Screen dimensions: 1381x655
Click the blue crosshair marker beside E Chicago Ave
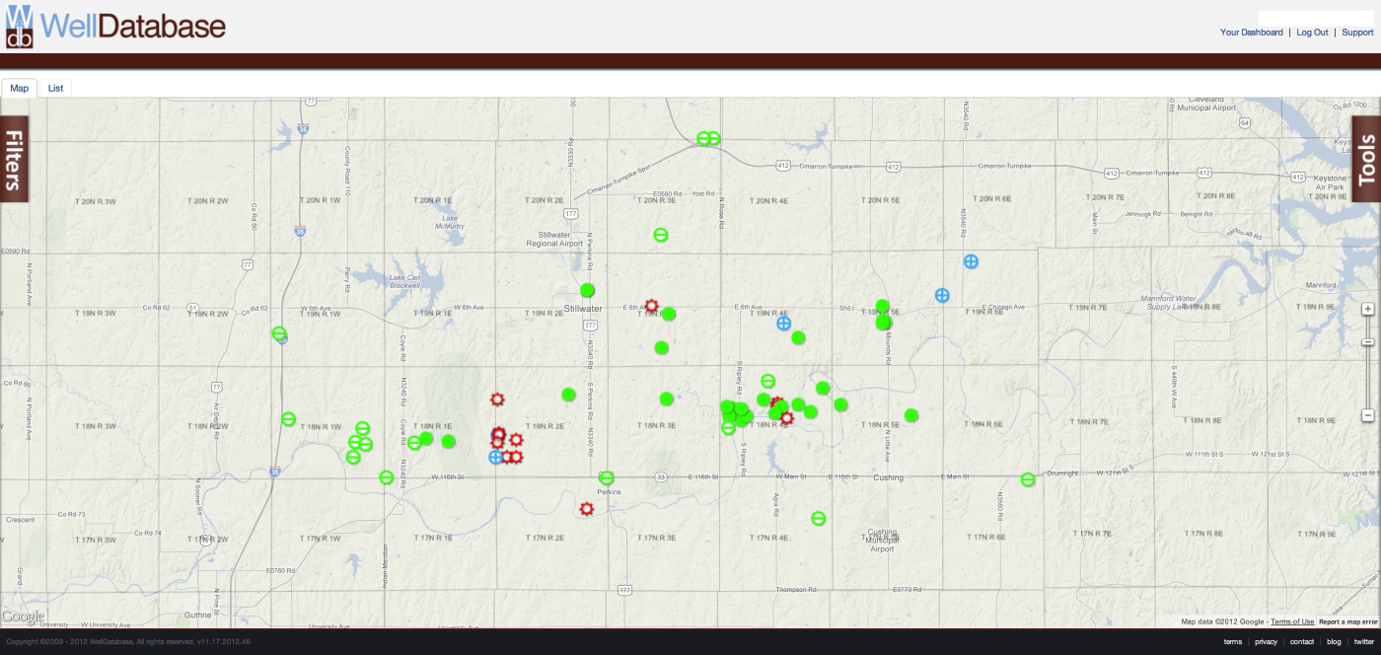[x=942, y=295]
